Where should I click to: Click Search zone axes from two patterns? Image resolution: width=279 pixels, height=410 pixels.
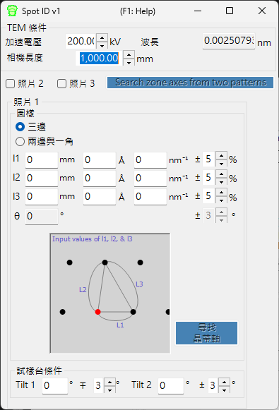pyautogui.click(x=190, y=83)
